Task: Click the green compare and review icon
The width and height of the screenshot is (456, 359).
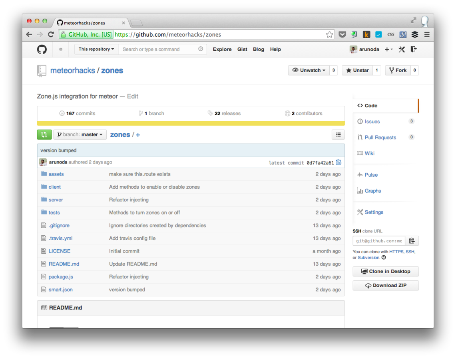Action: click(x=44, y=135)
